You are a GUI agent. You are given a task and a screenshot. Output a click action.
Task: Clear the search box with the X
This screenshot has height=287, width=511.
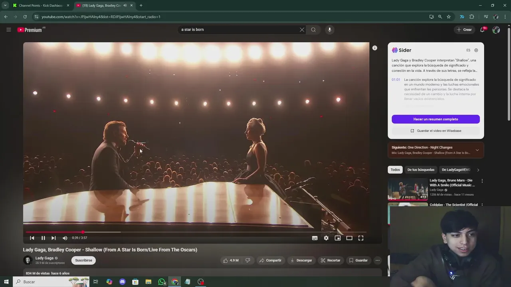coord(302,29)
